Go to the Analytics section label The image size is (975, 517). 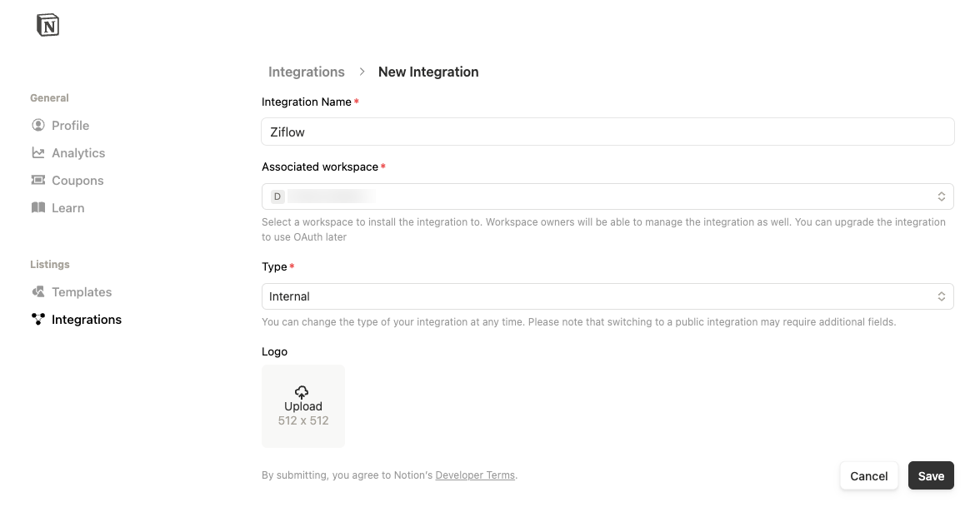[x=78, y=153]
